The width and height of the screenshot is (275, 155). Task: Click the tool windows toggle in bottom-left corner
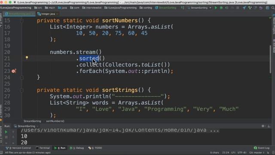1,152
